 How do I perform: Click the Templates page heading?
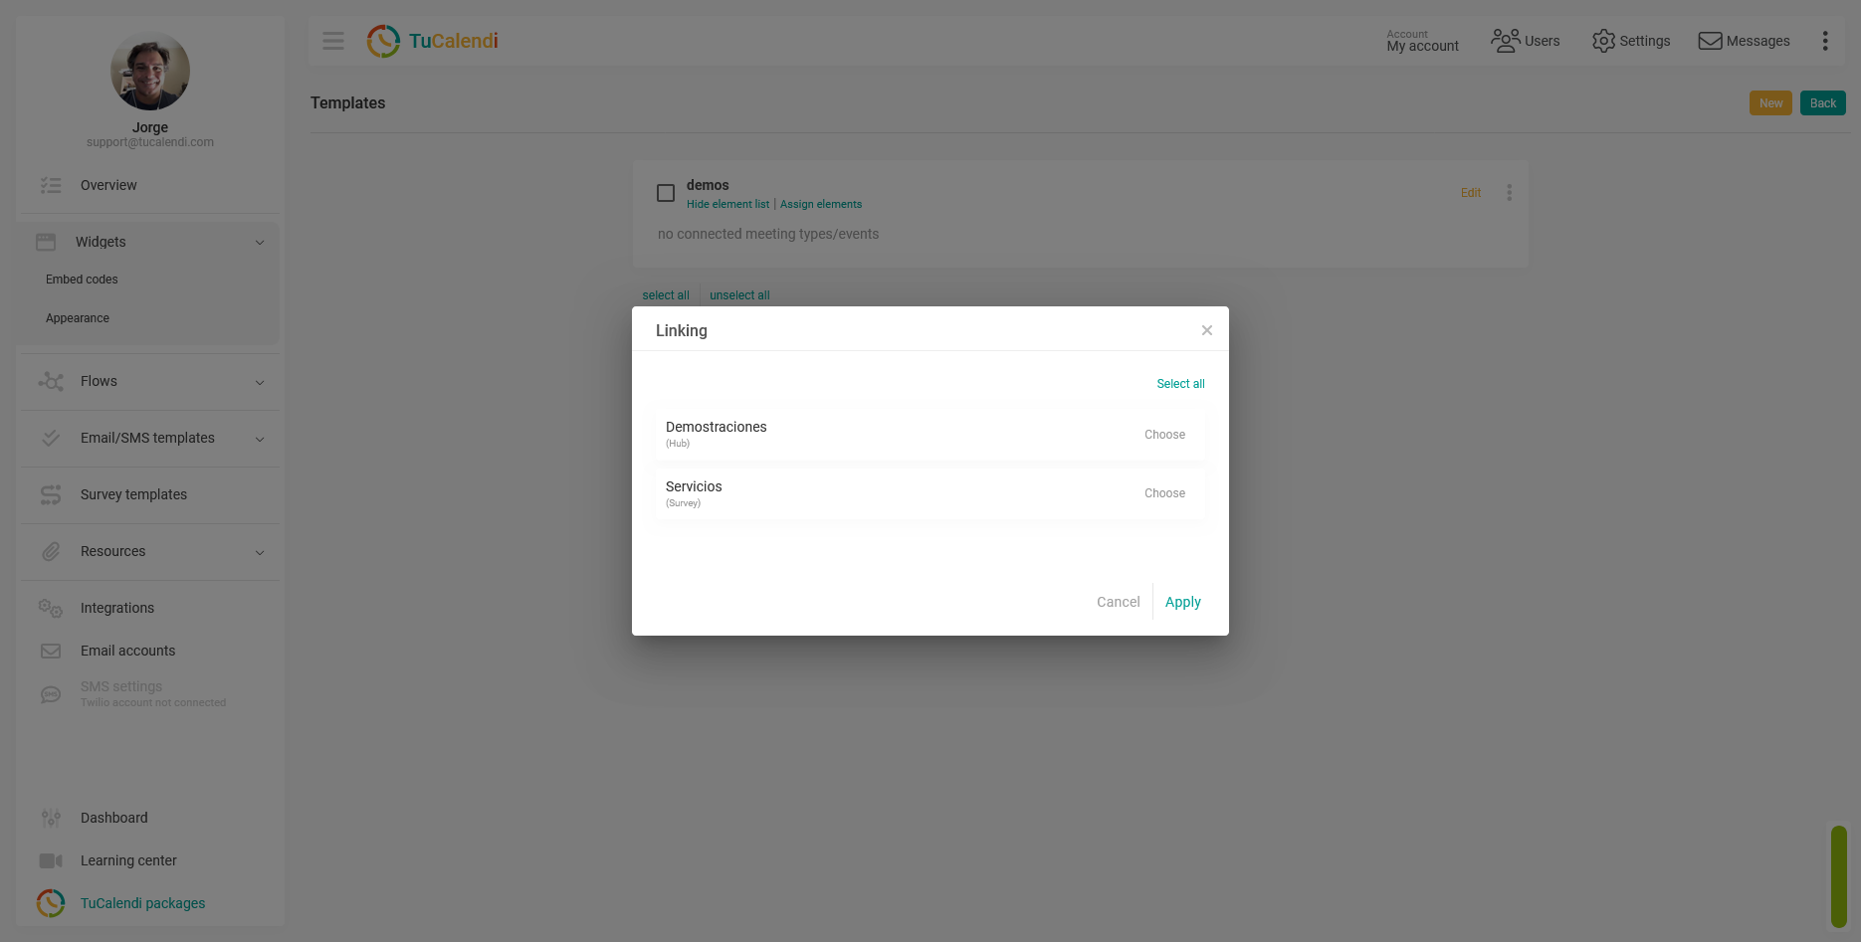[347, 103]
